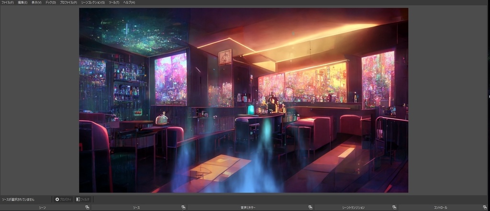The height and width of the screenshot is (211, 490).
Task: Pop out the コントロール dock with its float icon
Action: [485, 208]
